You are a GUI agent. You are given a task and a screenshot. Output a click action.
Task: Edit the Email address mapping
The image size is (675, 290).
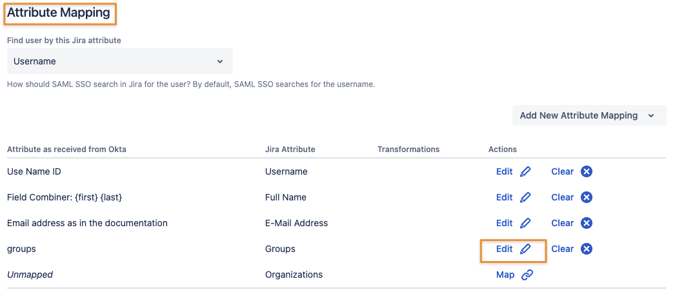point(504,223)
